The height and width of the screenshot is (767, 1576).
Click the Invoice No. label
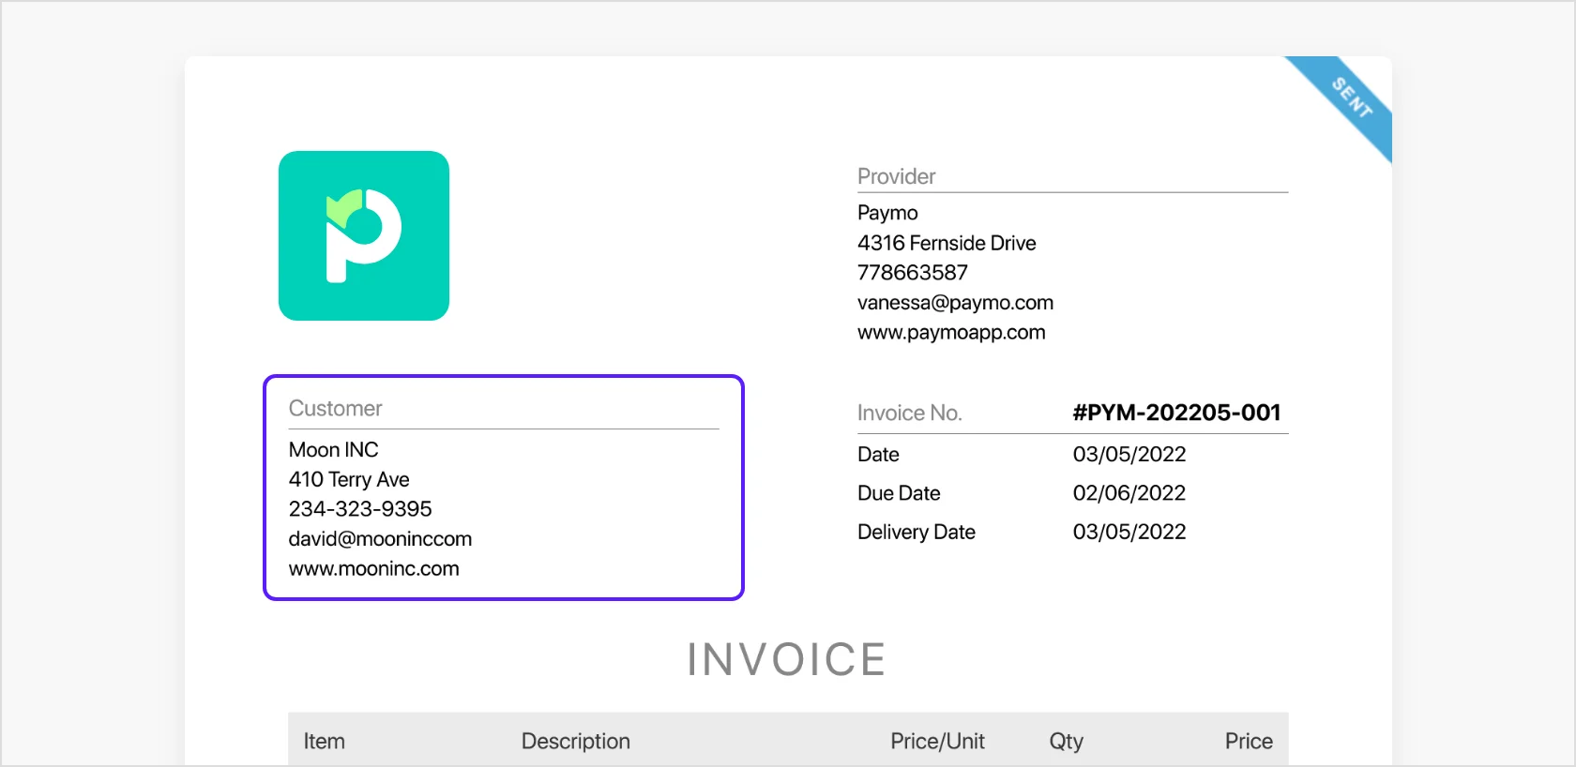pyautogui.click(x=909, y=414)
